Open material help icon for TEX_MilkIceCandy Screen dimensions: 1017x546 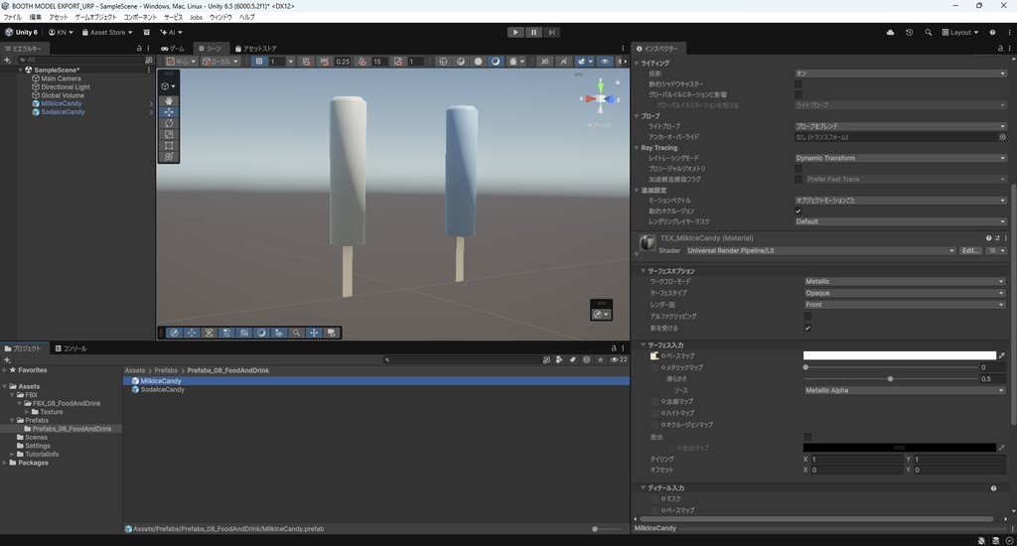988,238
